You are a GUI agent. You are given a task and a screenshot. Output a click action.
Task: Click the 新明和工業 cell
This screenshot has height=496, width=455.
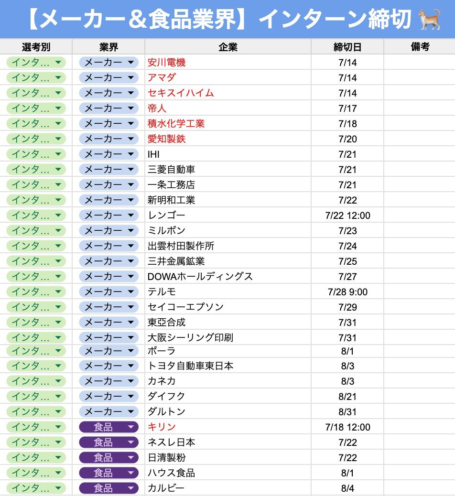(228, 200)
